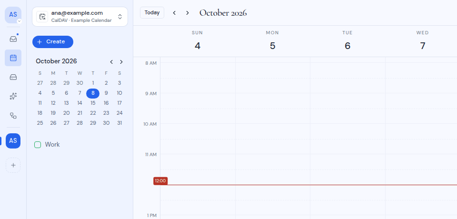
Task: Select October 1 in the mini calendar
Action: click(x=93, y=83)
